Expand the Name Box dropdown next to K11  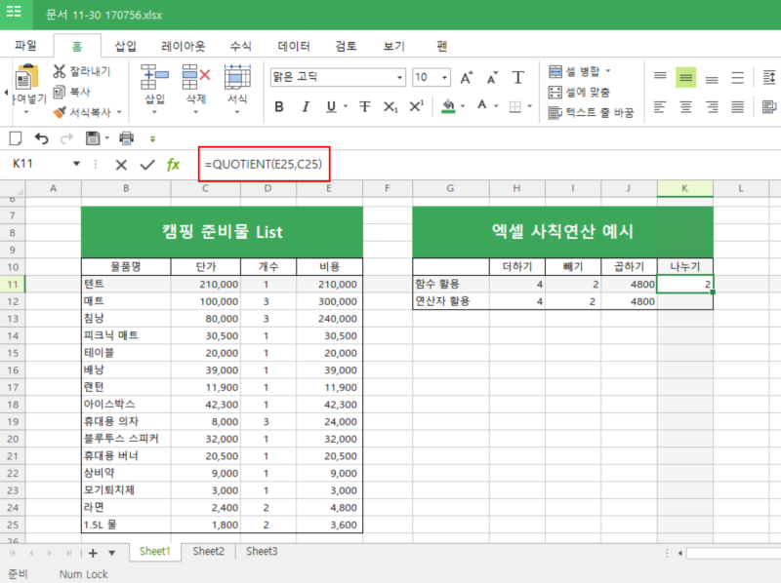(x=76, y=165)
